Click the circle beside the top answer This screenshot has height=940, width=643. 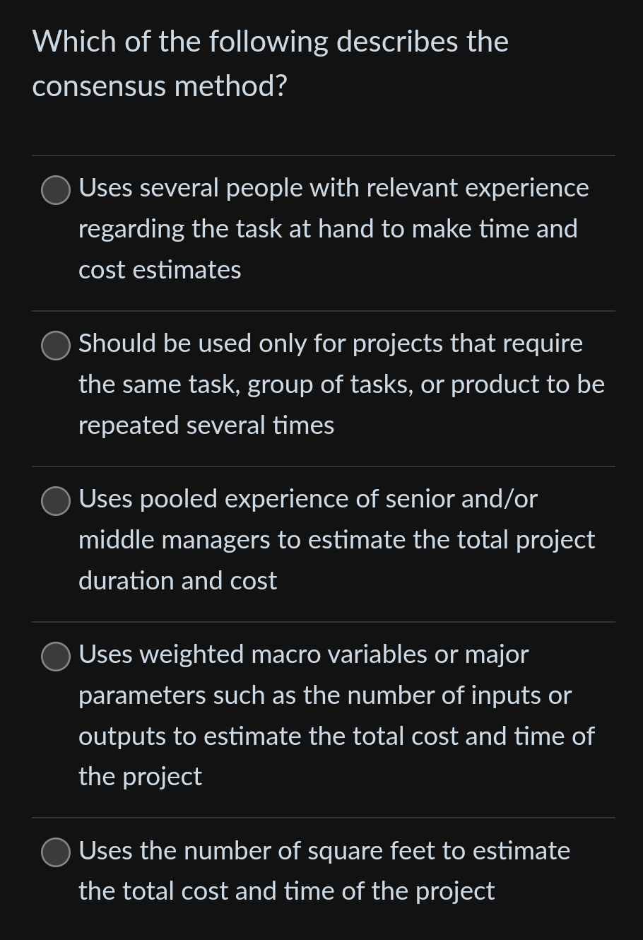click(55, 189)
